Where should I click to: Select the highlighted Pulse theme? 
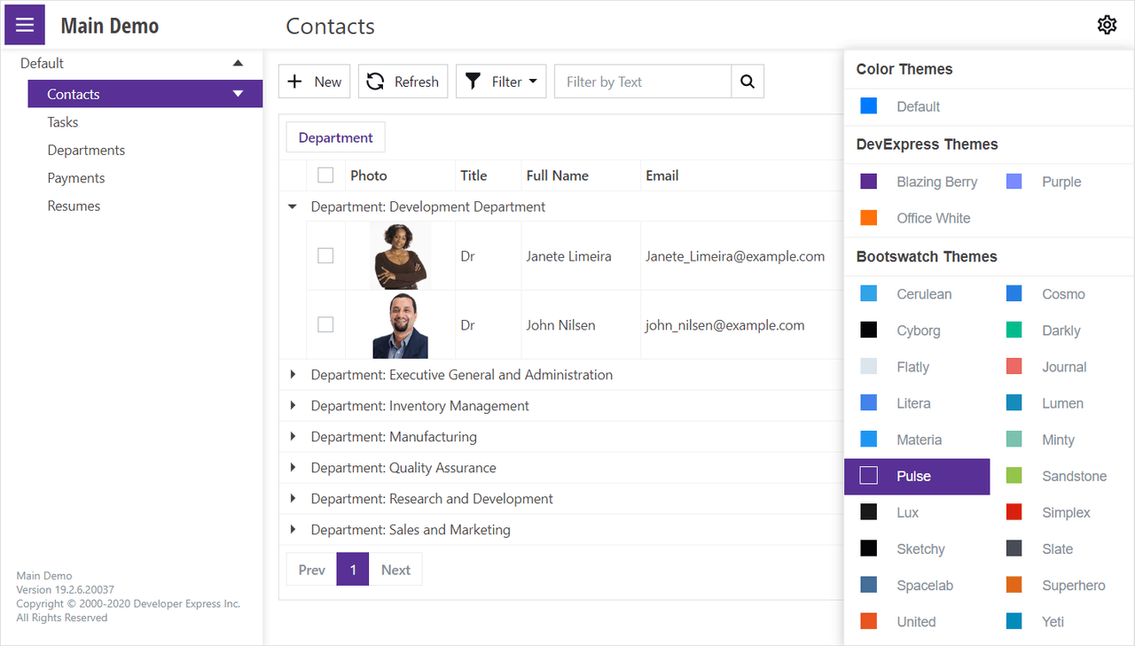tap(917, 476)
